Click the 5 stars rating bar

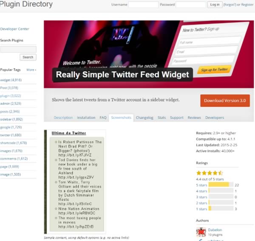[x=221, y=185]
